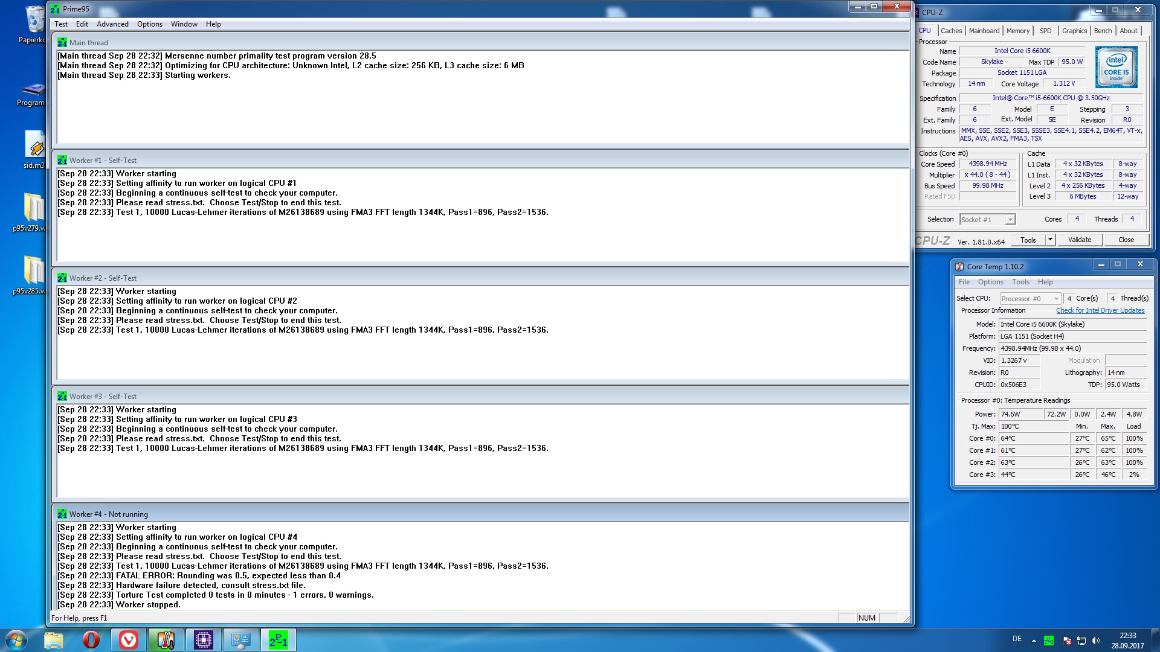Viewport: 1160px width, 652px height.
Task: Open the Tools dropdown arrow in CPU-Z
Action: pos(1050,240)
